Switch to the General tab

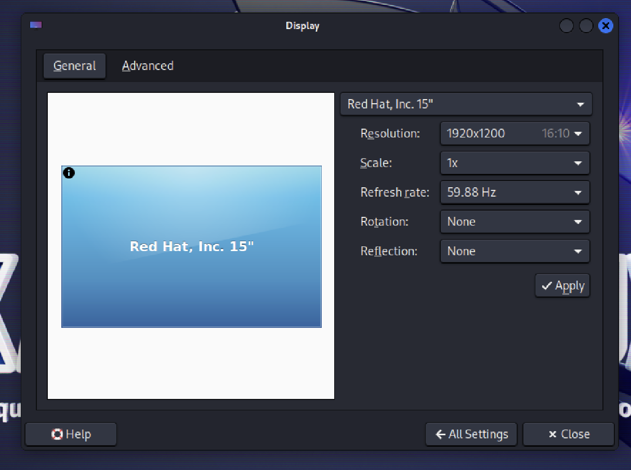coord(74,66)
